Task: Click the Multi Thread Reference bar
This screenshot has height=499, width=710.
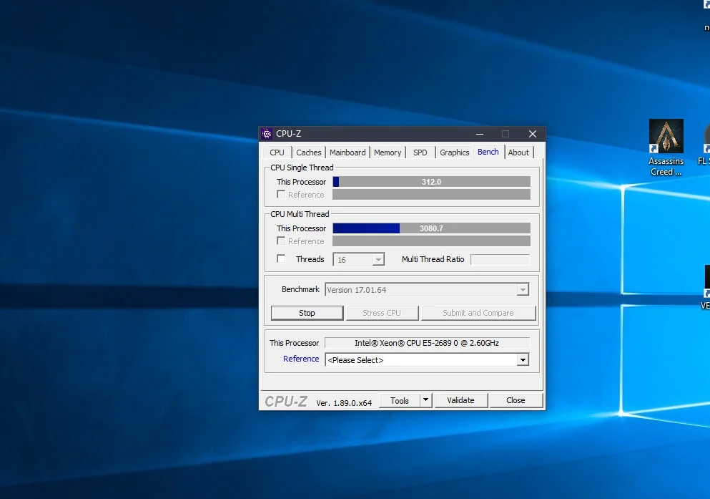Action: click(x=432, y=241)
